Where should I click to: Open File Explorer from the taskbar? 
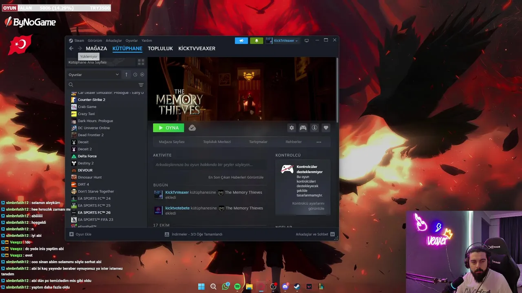click(x=249, y=286)
